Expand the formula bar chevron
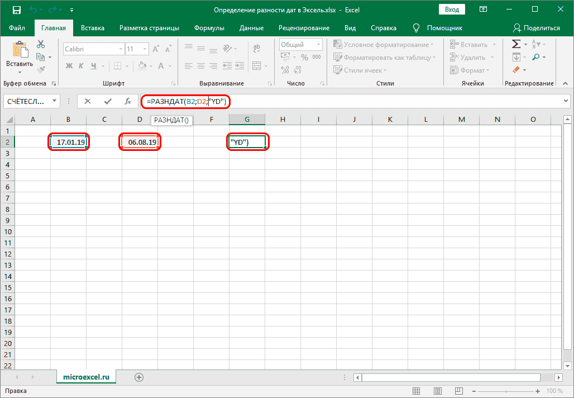574x398 pixels. pos(566,101)
